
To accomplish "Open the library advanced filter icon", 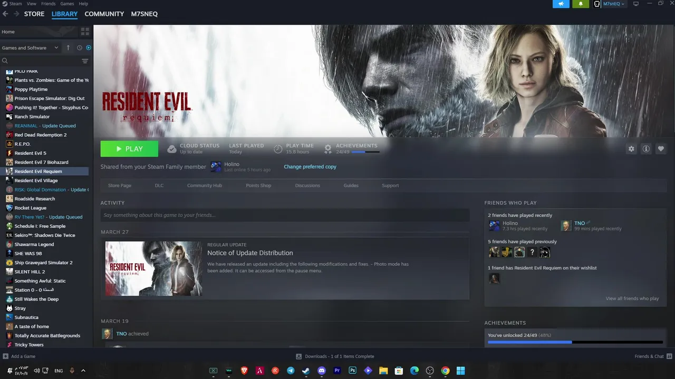I will 85,61.
